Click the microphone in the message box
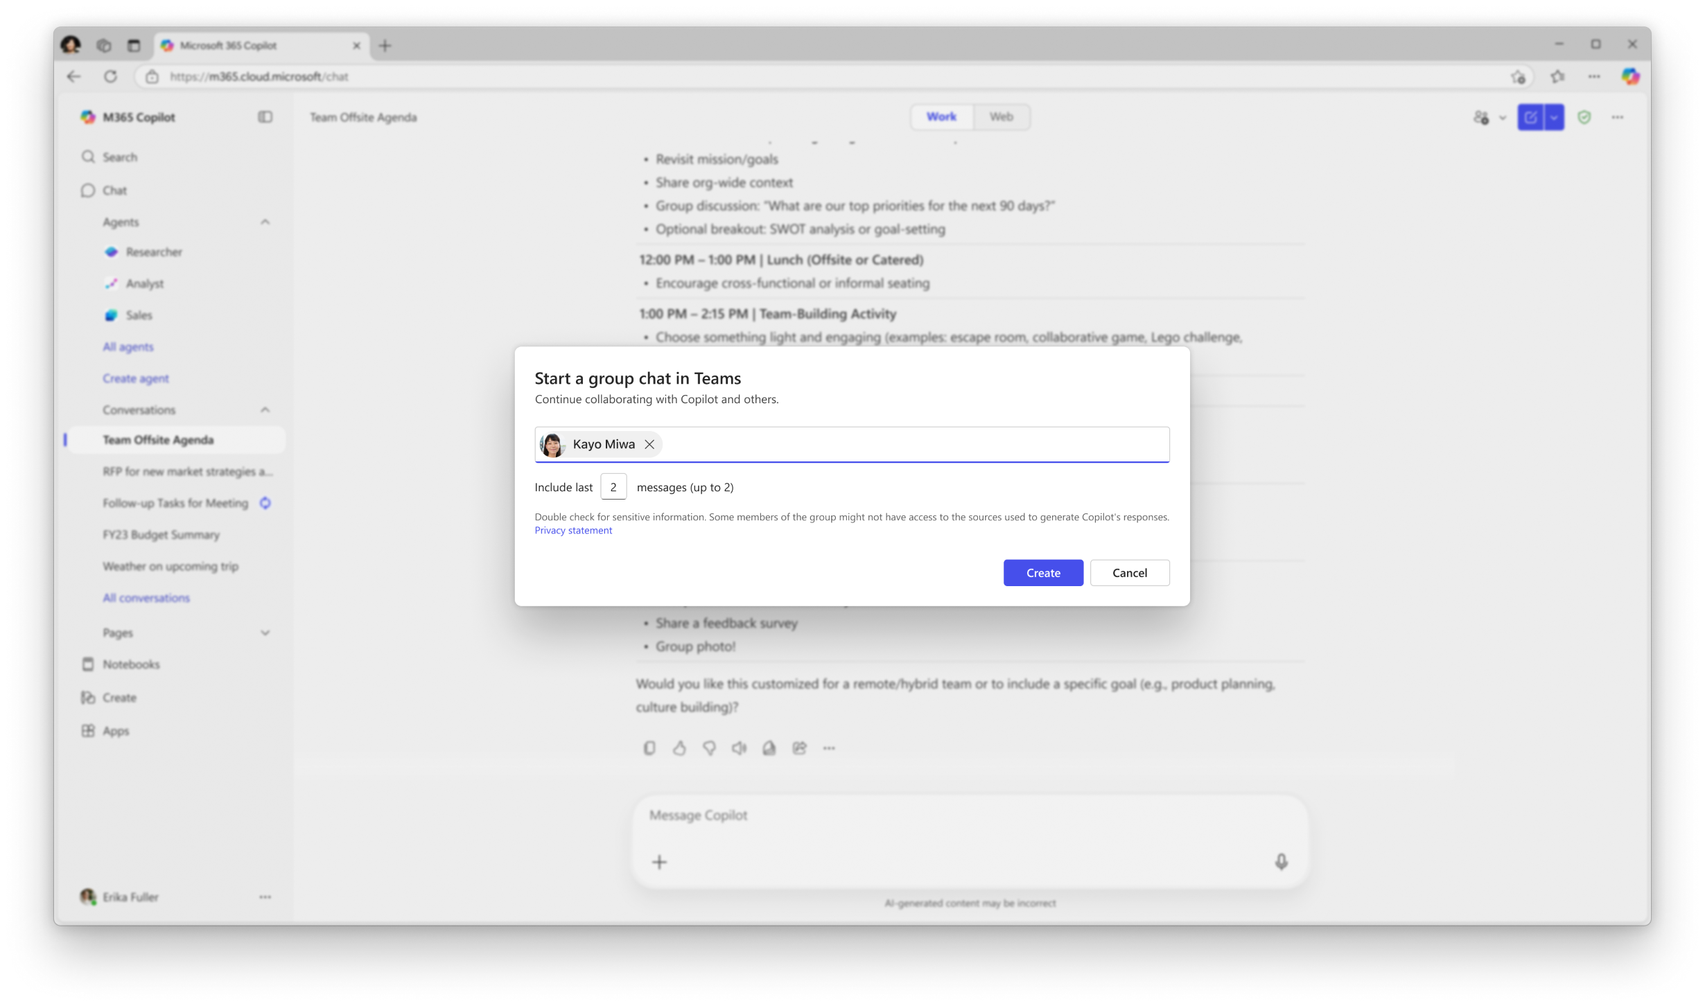This screenshot has width=1705, height=1006. tap(1282, 862)
